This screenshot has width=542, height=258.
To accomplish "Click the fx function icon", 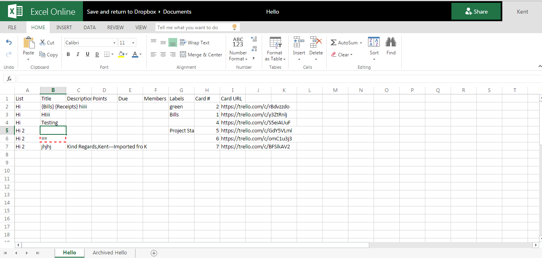I will coord(10,79).
